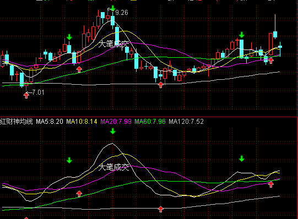Click the magenta MA20:7.99 label
This screenshot has height=219, width=298.
[116, 122]
